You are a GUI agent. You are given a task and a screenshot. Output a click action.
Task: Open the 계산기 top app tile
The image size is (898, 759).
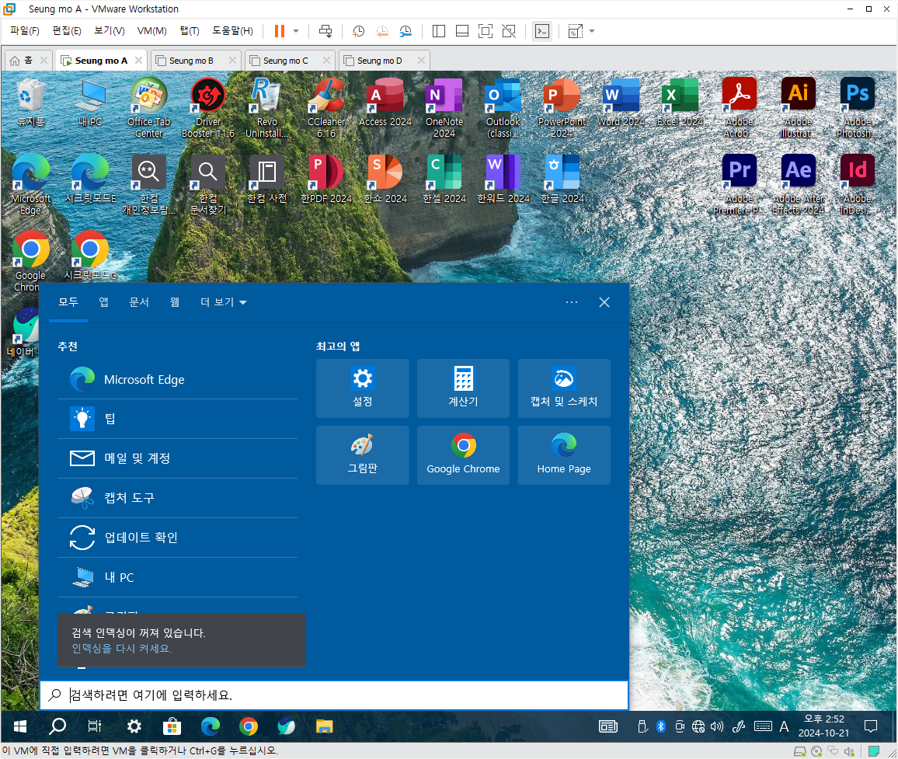(x=463, y=388)
